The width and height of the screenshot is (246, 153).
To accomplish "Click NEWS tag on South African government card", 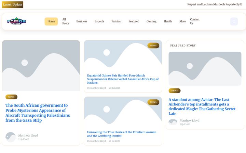I will tap(12, 97).
